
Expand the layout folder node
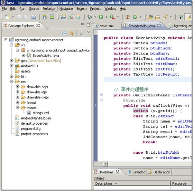pos(17,102)
